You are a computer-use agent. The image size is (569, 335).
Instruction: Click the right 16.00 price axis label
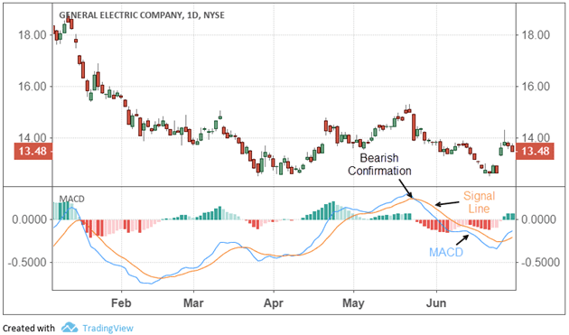536,87
